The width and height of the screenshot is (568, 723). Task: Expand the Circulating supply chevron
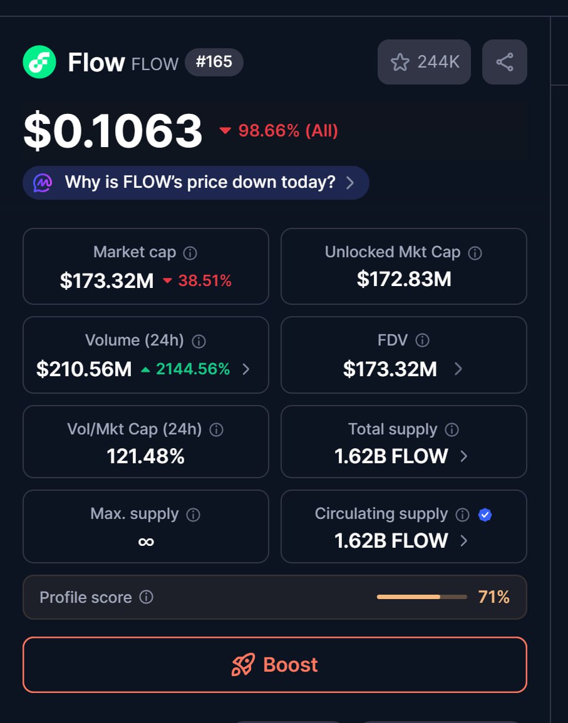click(x=464, y=541)
